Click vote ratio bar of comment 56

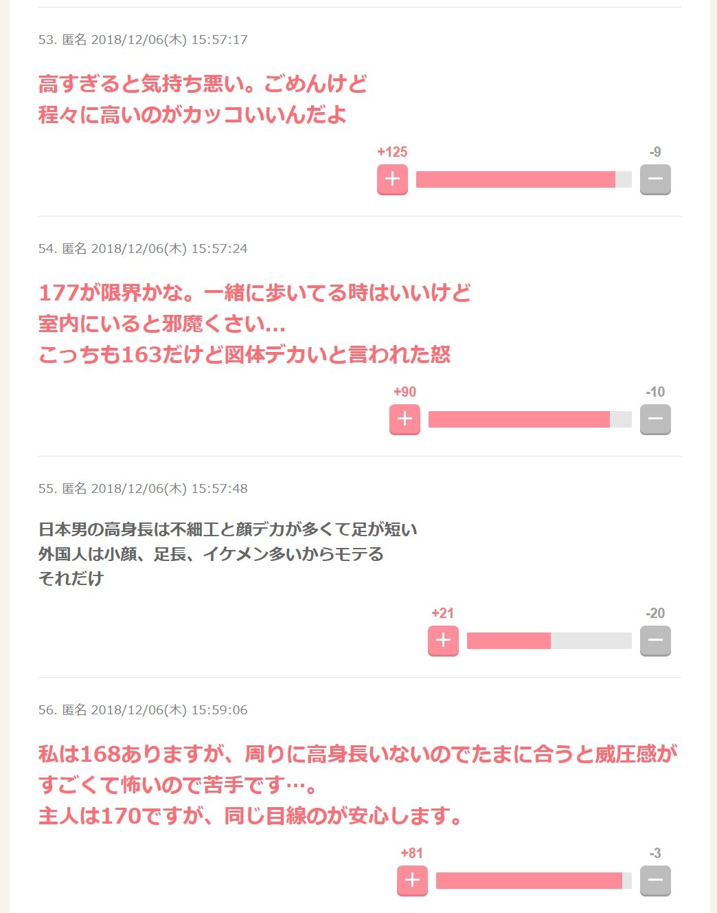point(534,881)
